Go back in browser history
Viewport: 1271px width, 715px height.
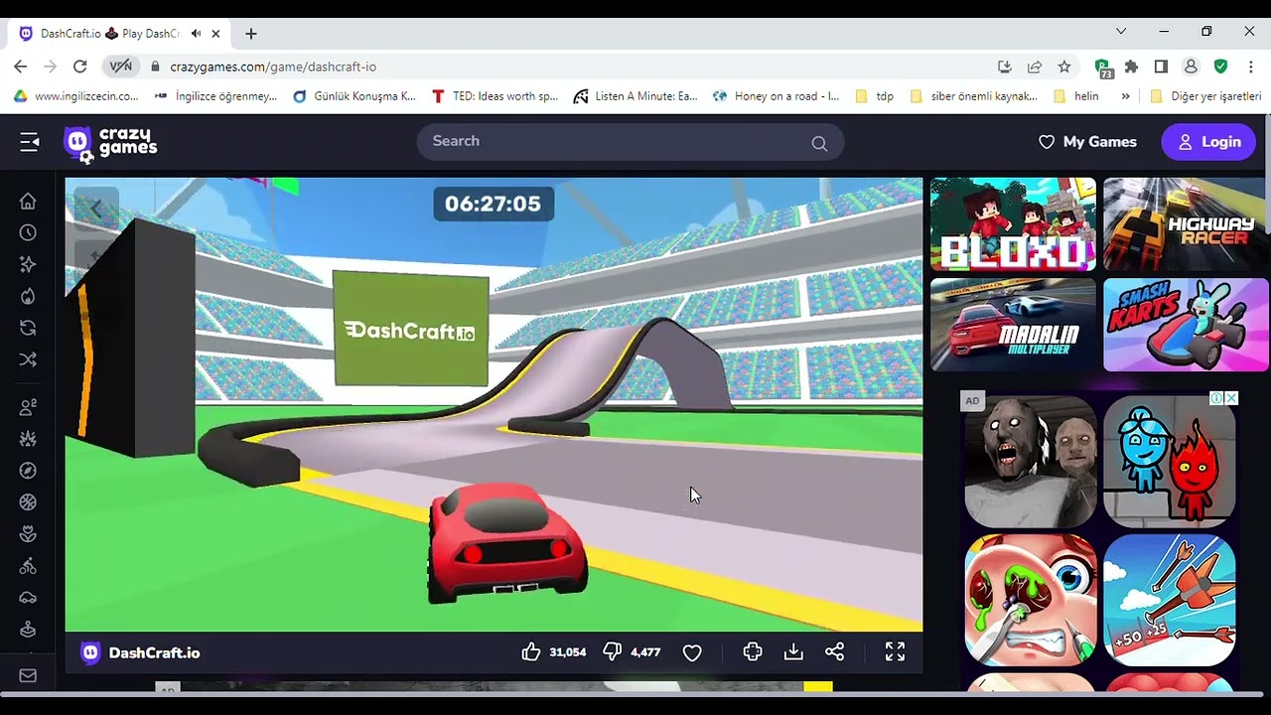tap(21, 67)
